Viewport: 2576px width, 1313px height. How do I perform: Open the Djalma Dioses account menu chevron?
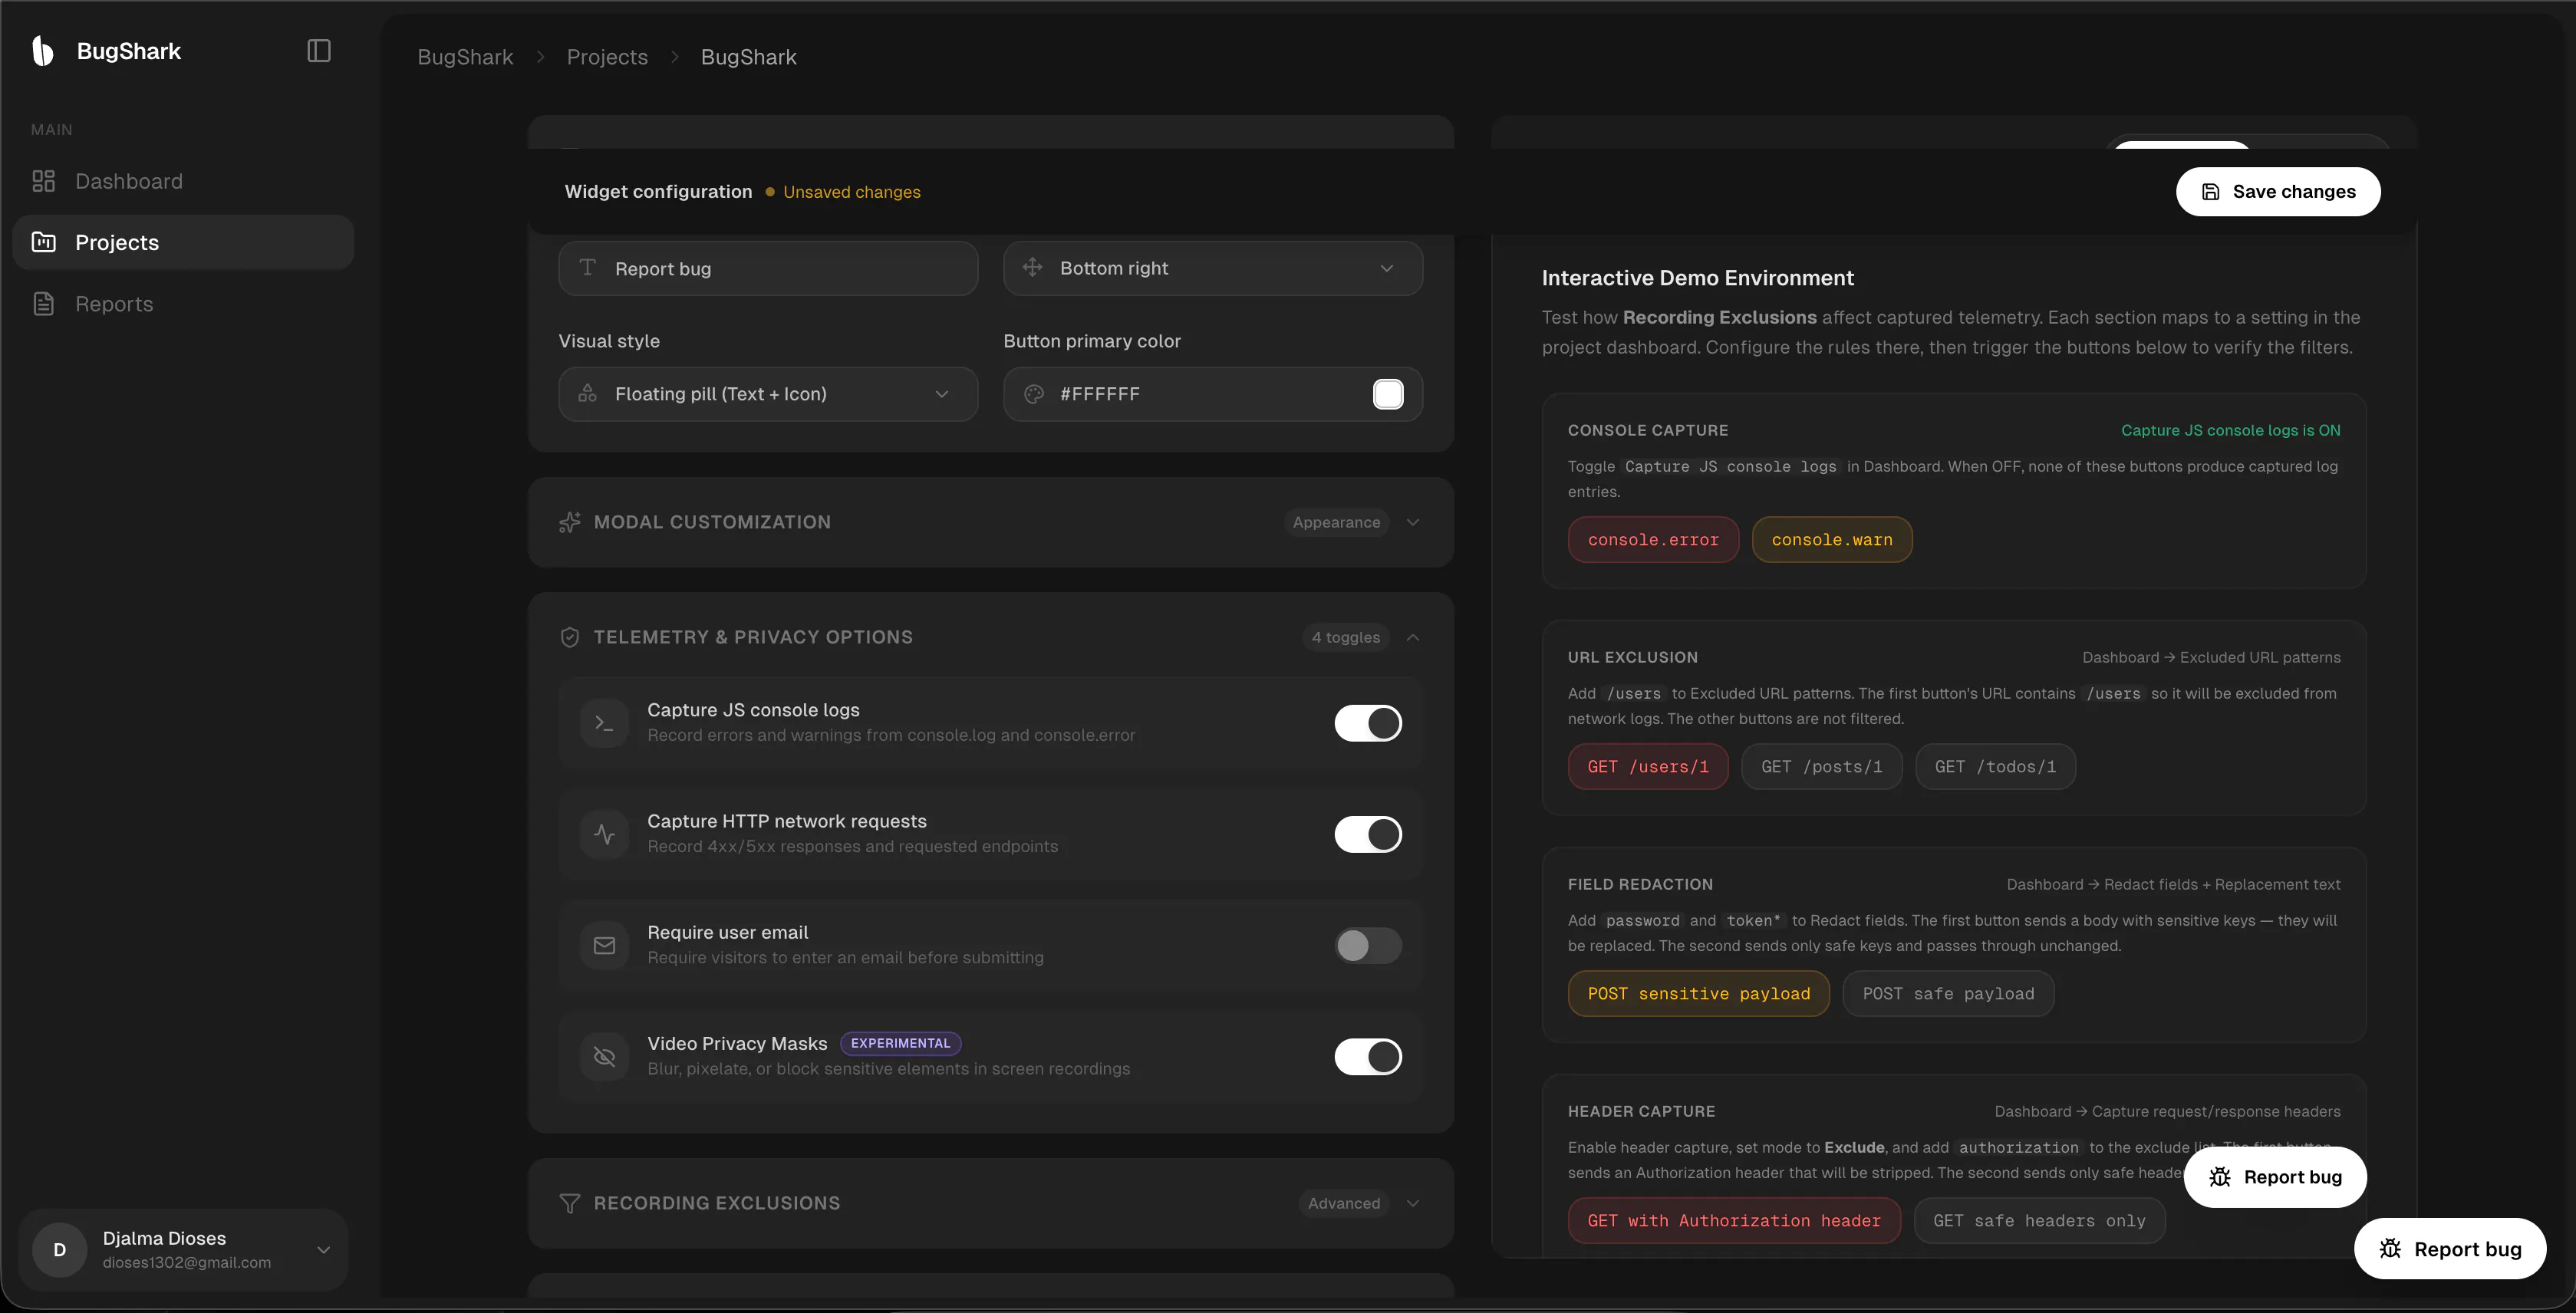pyautogui.click(x=323, y=1250)
